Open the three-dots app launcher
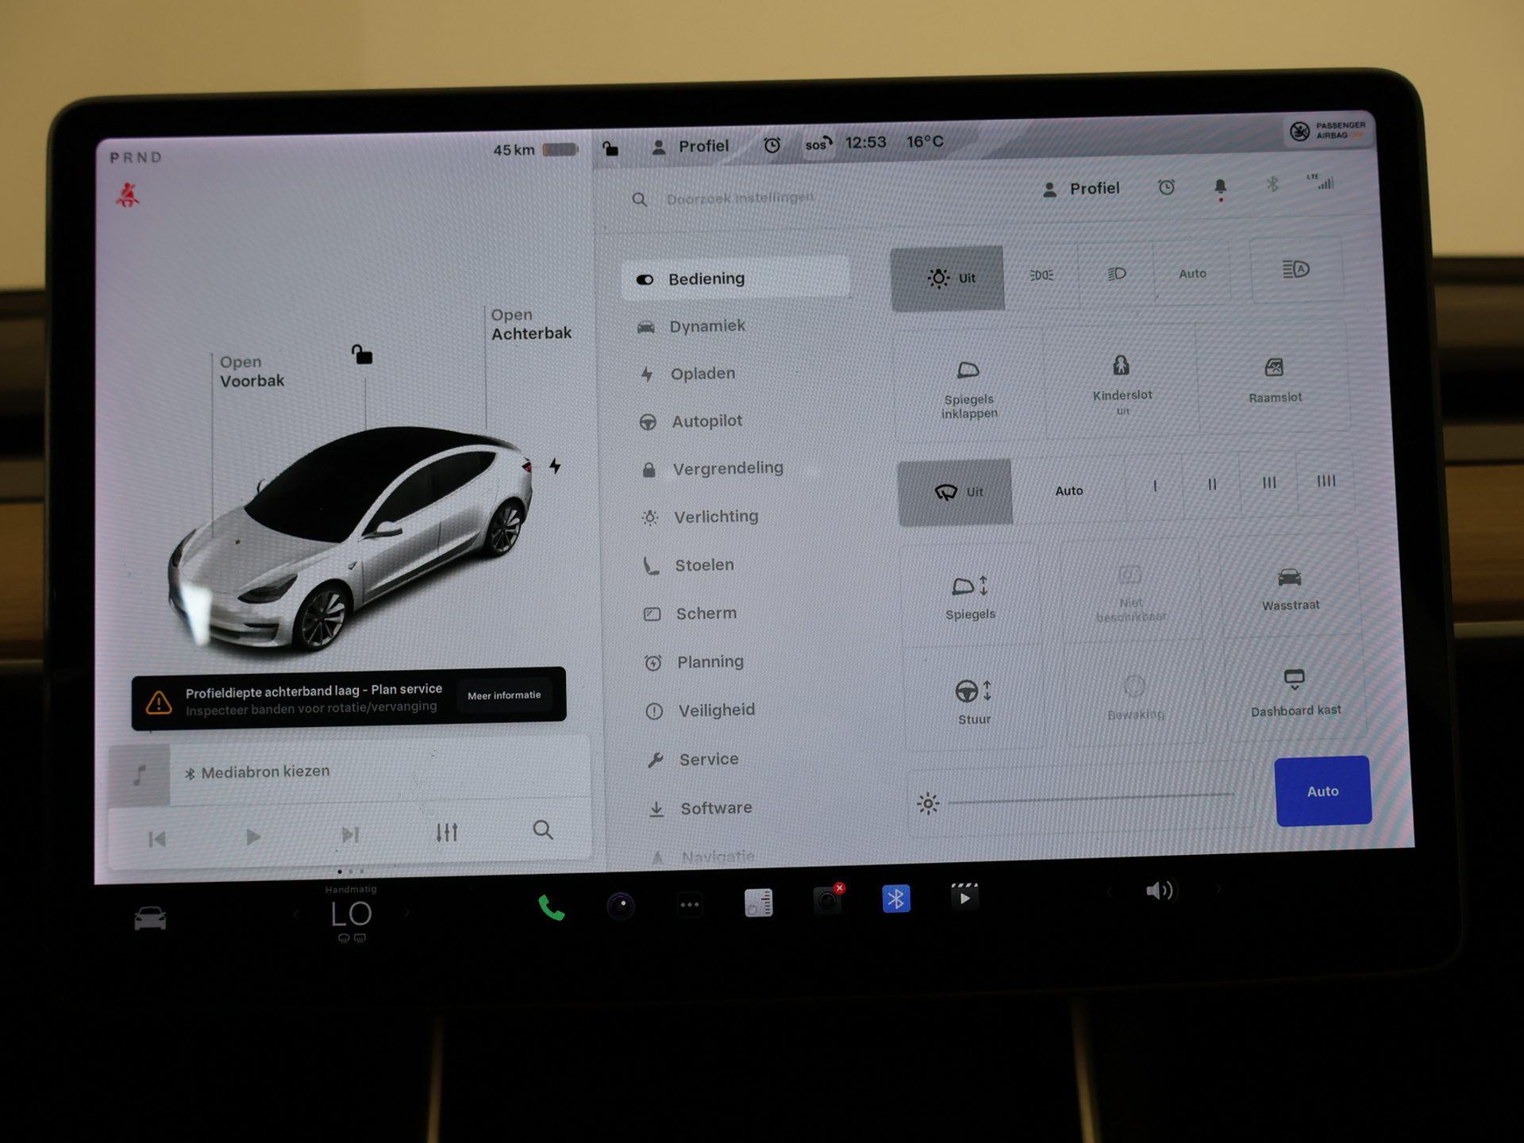The width and height of the screenshot is (1524, 1143). [689, 904]
